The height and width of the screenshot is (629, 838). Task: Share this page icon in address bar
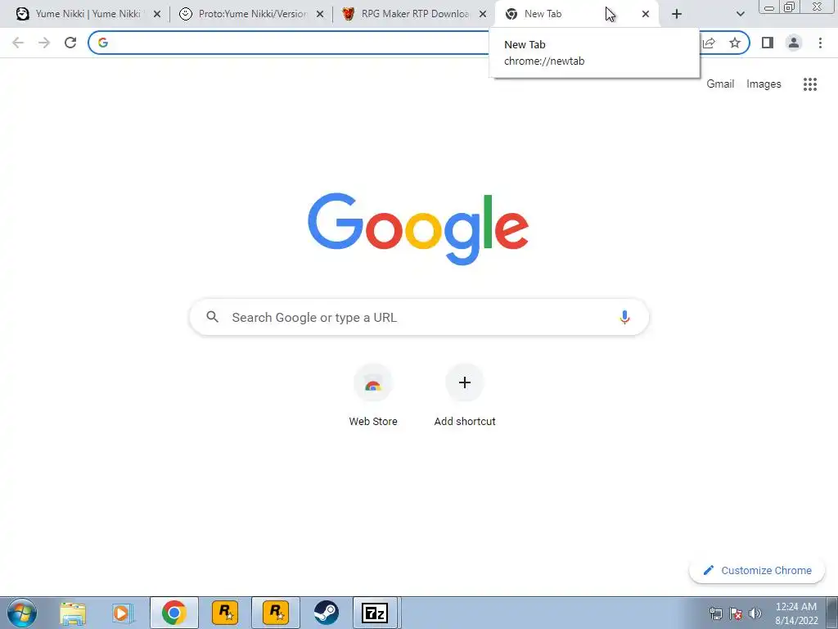[710, 43]
